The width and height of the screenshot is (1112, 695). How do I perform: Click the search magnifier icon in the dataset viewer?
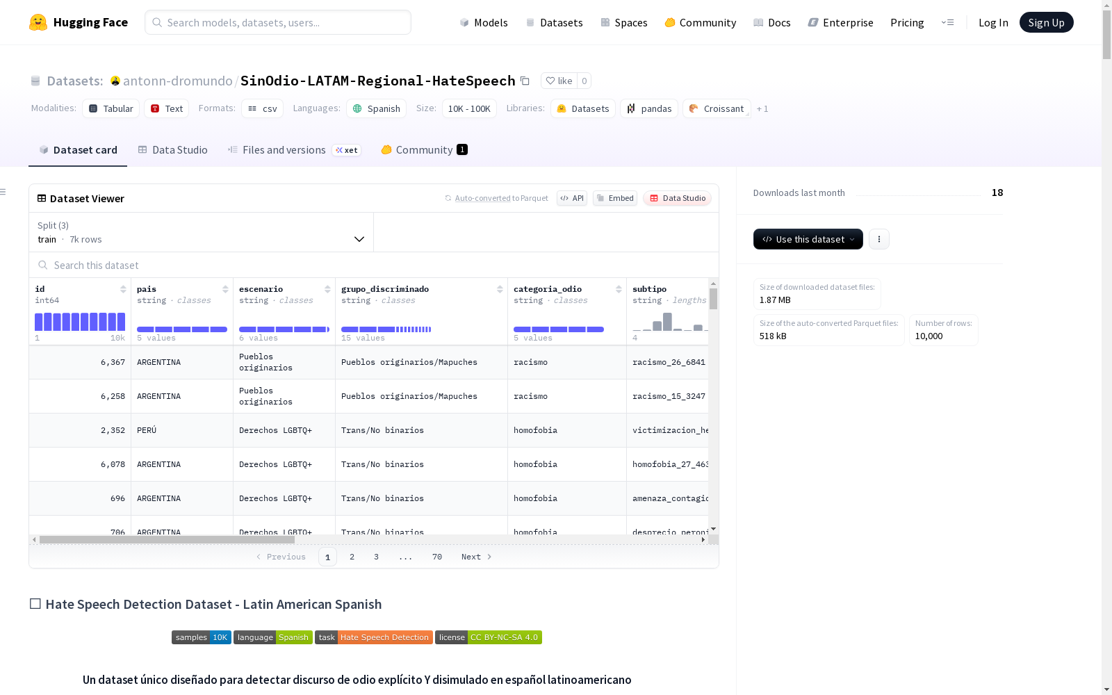(43, 265)
